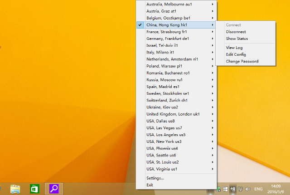This screenshot has height=195, width=290.
Task: Click the OpenVPN tray icon with padlock
Action: point(218,189)
